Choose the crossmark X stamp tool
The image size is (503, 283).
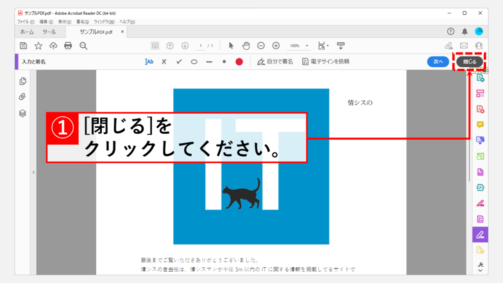[164, 61]
